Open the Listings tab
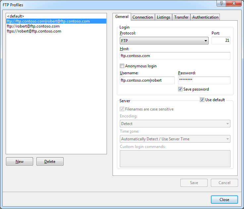 164,17
